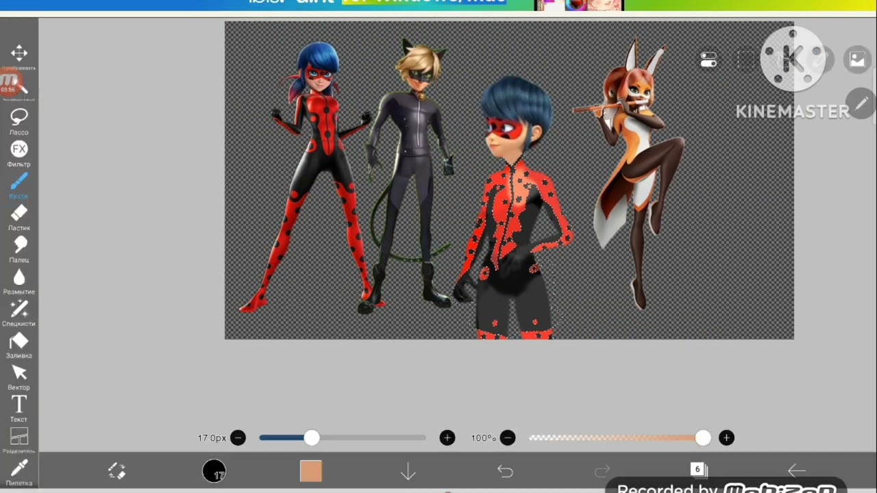This screenshot has width=877, height=493.
Task: Tap the back arrow to exit canvas
Action: click(796, 470)
